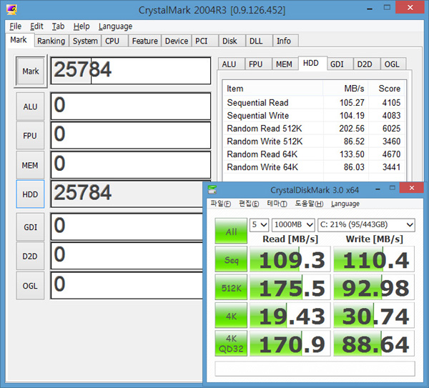
Task: Open the 편집(E) menu in CrystalDiskMark
Action: point(249,204)
